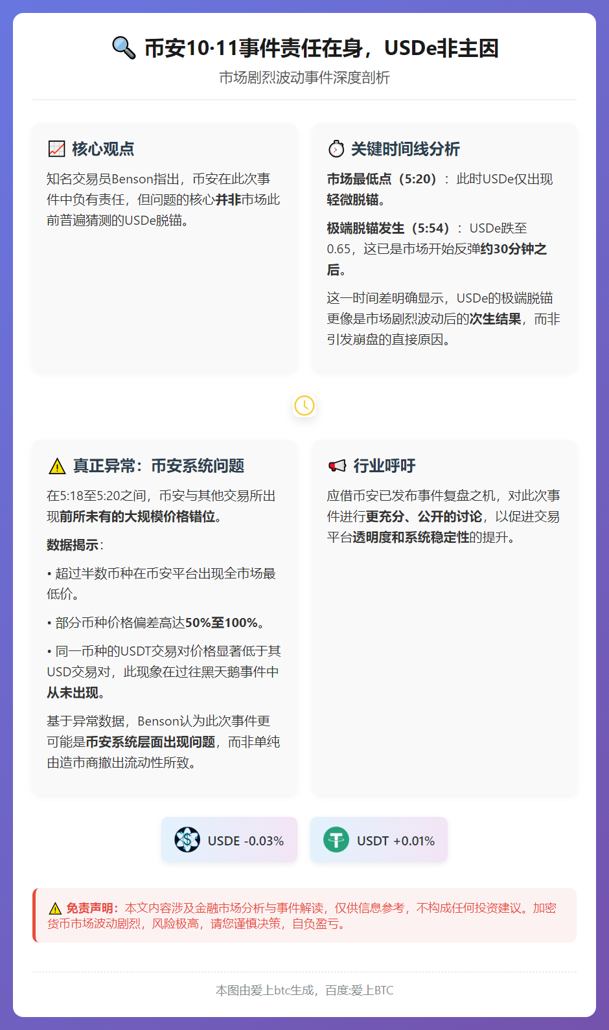609x1030 pixels.
Task: Click the bold text 约30分钟之后
Action: (x=437, y=259)
